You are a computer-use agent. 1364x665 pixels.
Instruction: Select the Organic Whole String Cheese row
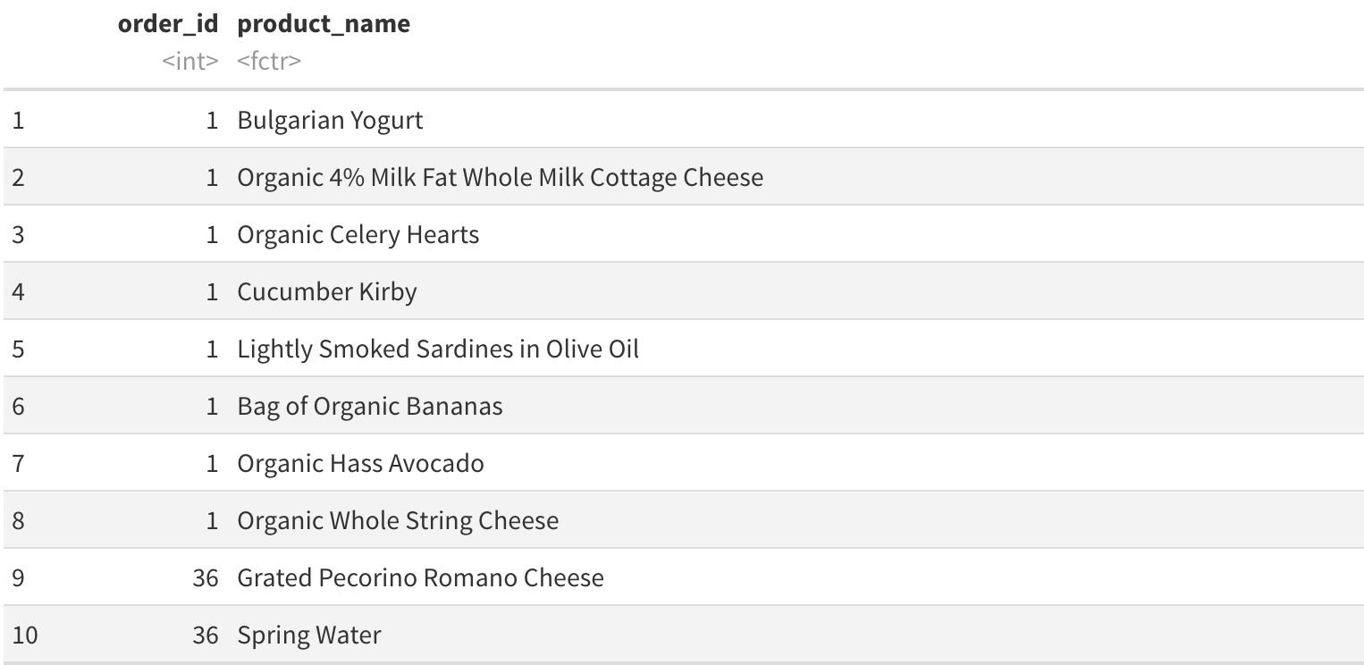[682, 520]
